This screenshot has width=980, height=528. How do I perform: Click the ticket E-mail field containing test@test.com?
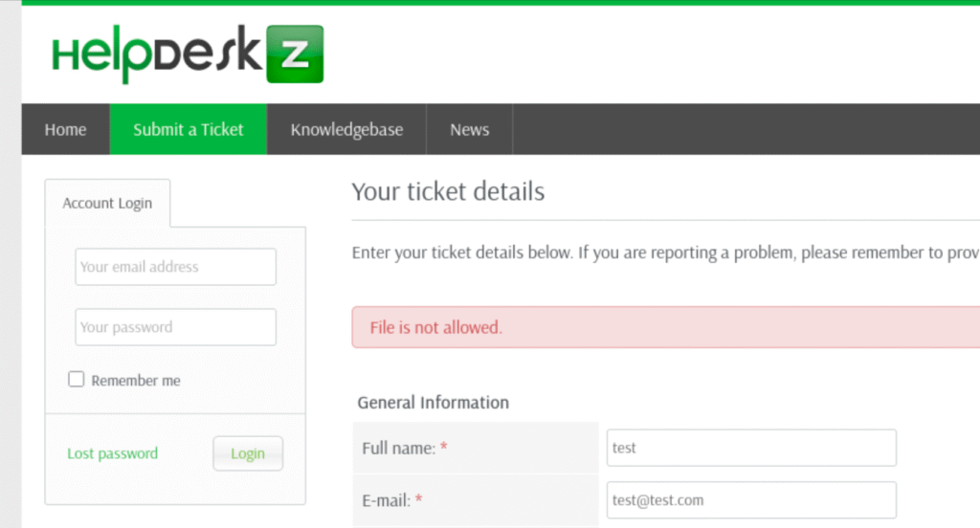tap(751, 500)
